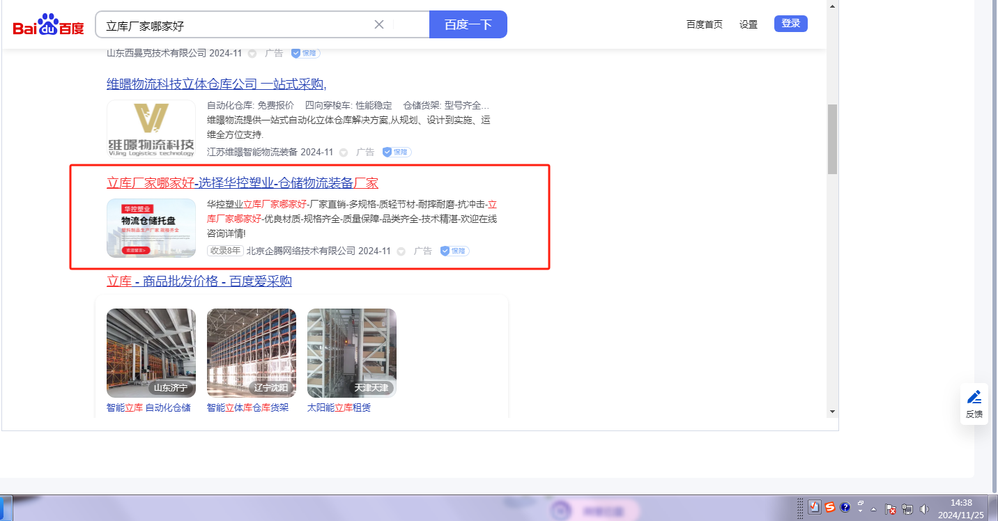The height and width of the screenshot is (521, 998).
Task: Open 维曝物流科技立体仓库公司 result link
Action: pyautogui.click(x=216, y=84)
